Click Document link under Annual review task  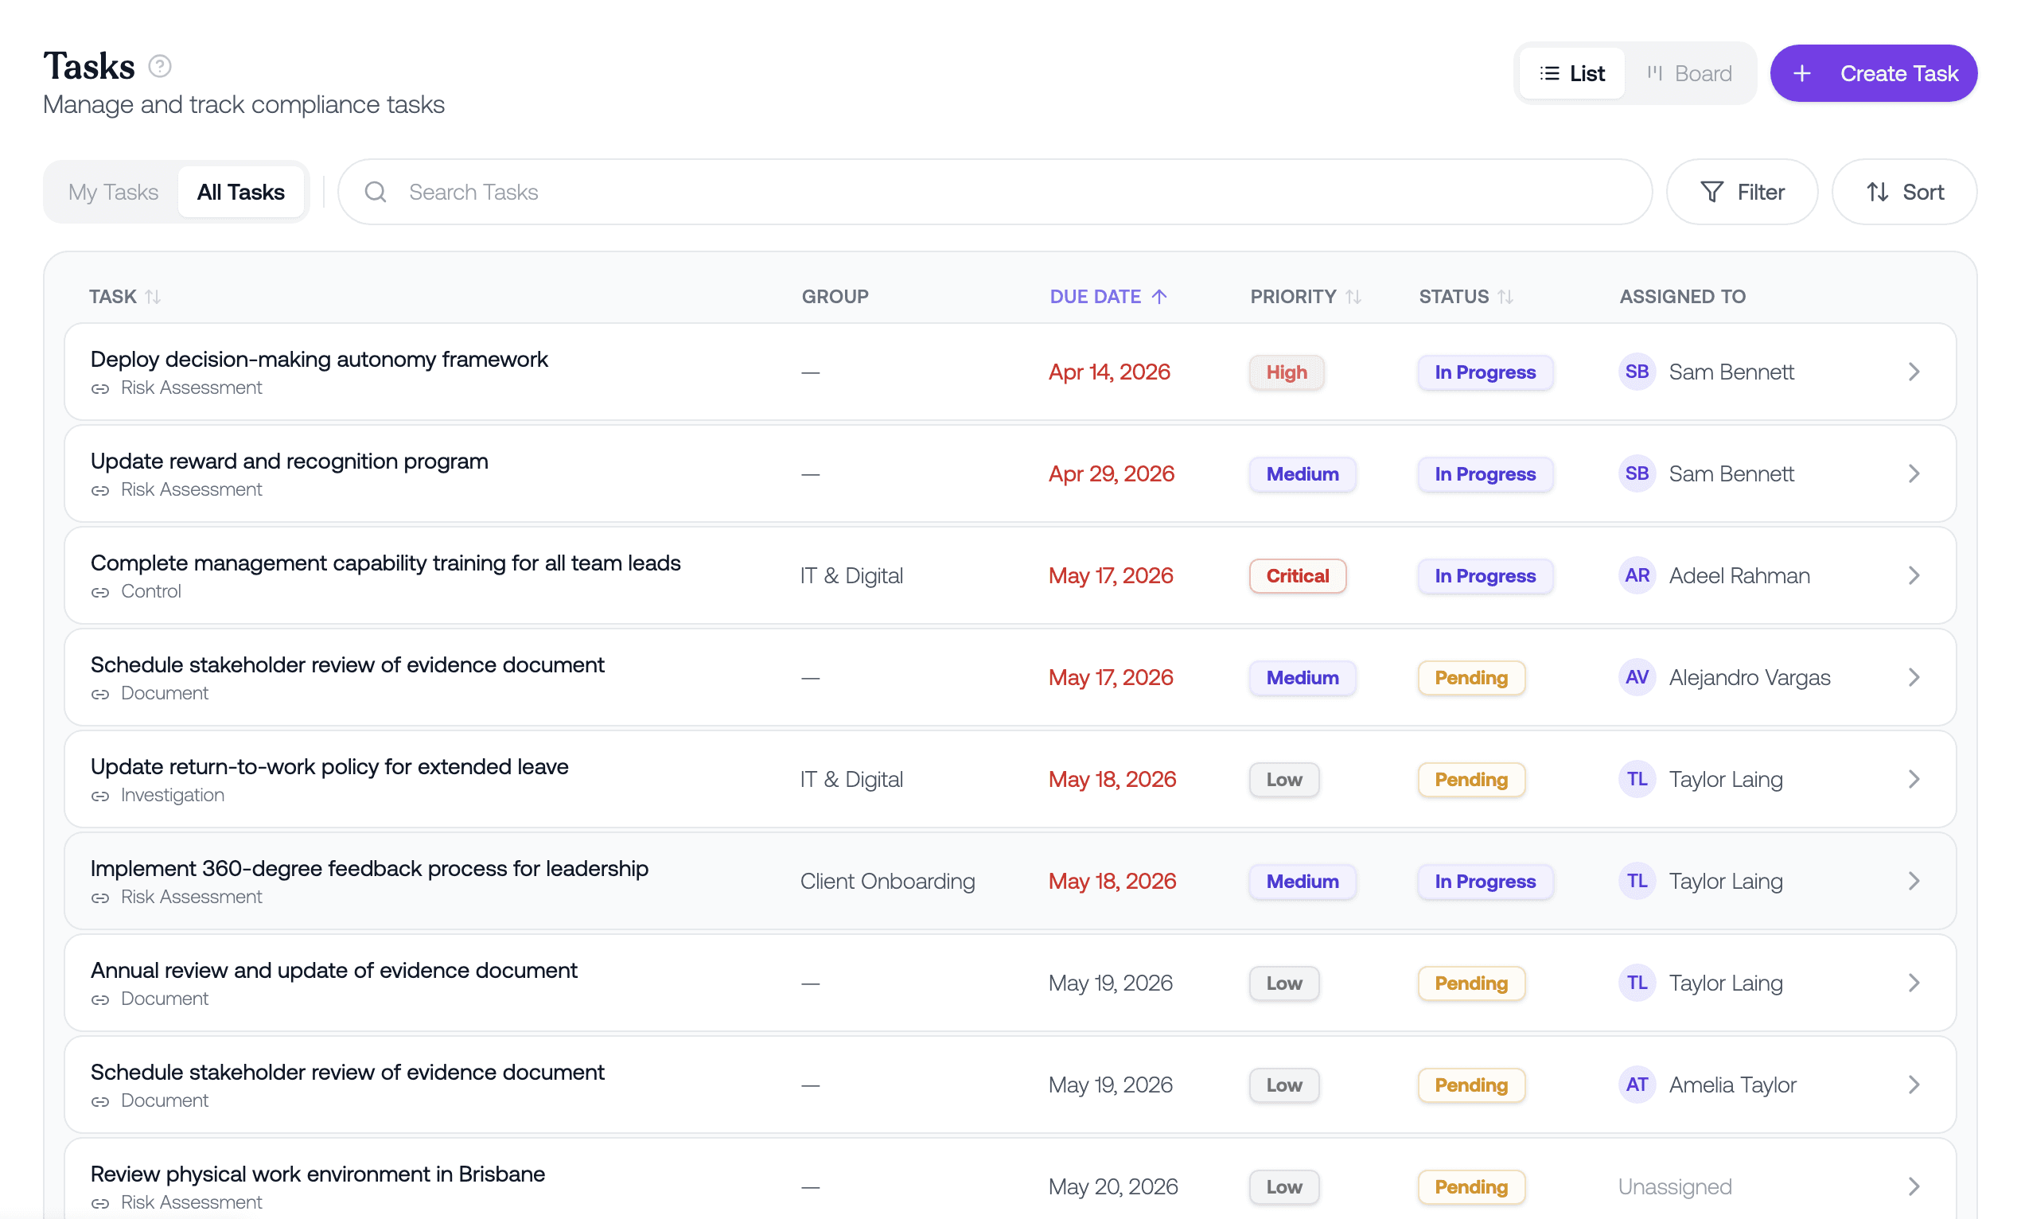pos(164,999)
